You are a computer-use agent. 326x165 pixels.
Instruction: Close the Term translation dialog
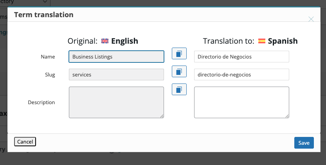pyautogui.click(x=311, y=19)
